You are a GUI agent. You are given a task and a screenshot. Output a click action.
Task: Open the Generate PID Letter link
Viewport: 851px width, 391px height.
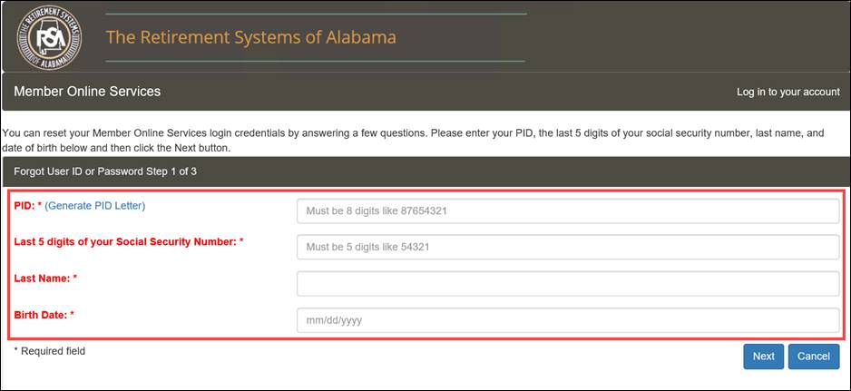95,206
